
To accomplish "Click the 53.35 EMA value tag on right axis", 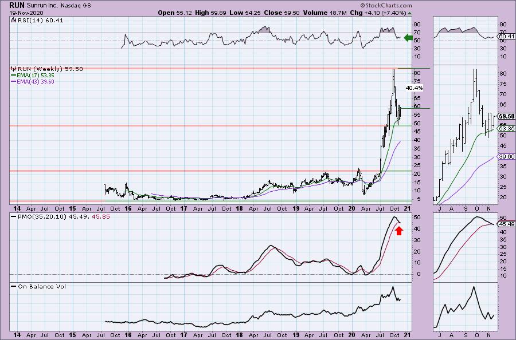I will 507,128.
